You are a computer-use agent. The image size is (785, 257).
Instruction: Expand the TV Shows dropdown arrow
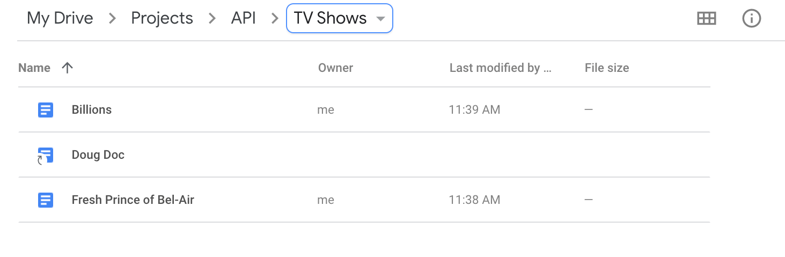[x=380, y=19]
